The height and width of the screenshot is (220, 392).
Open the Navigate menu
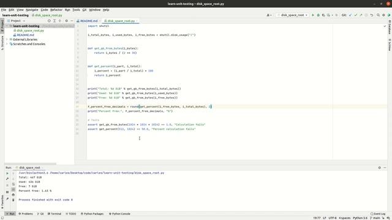click(x=32, y=10)
